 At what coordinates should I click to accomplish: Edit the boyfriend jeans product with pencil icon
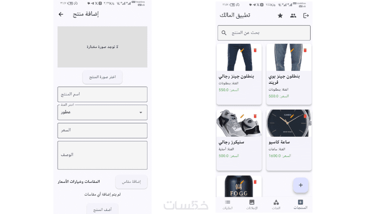(x=292, y=50)
